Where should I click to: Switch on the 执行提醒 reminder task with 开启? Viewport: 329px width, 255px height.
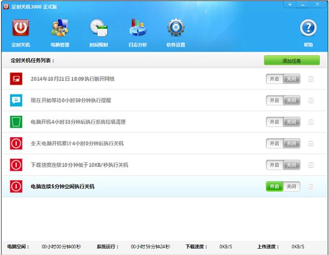point(274,100)
